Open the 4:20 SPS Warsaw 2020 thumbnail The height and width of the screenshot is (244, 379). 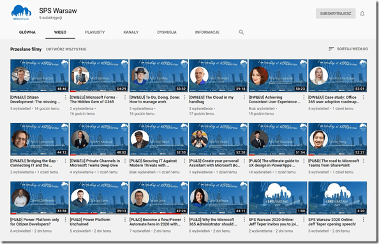coord(338,198)
